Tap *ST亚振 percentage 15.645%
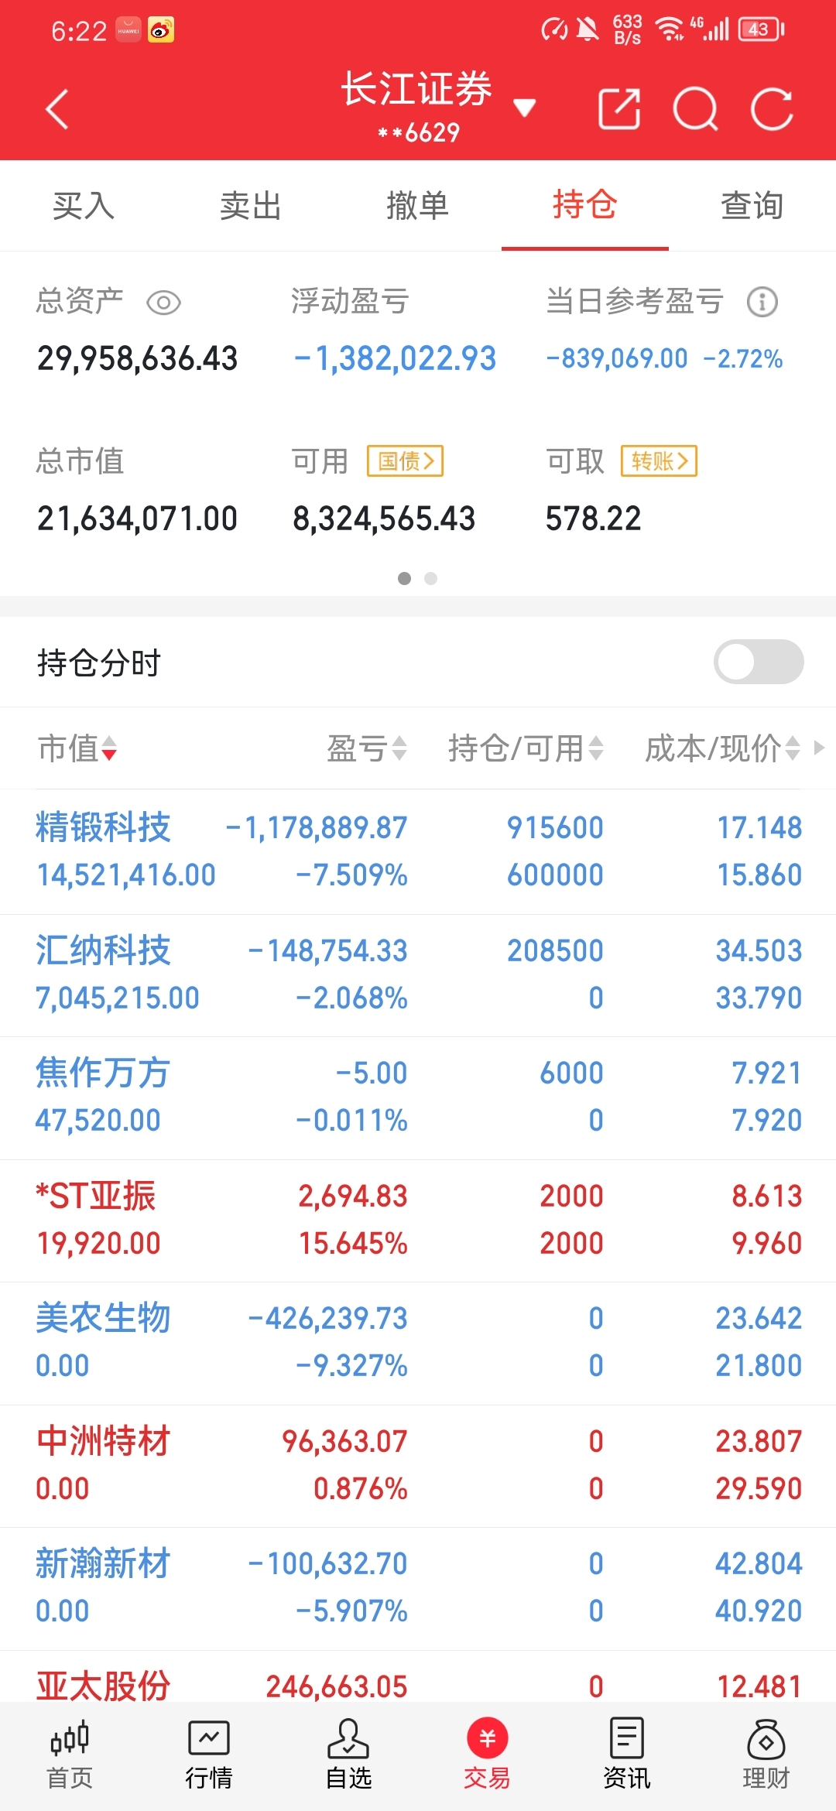 coord(353,1244)
